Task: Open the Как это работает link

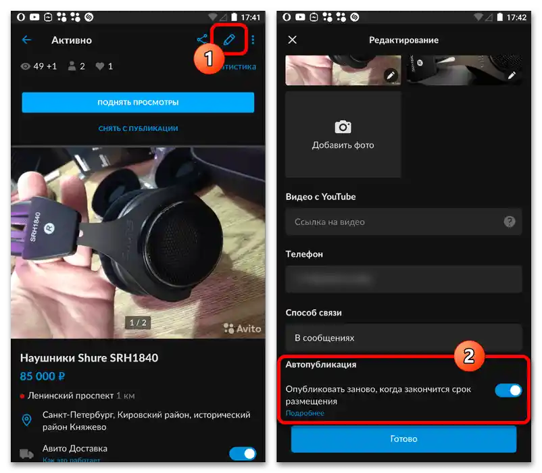Action: [71, 460]
